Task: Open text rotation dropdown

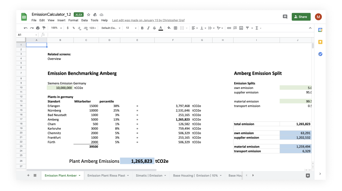Action: tap(220, 28)
